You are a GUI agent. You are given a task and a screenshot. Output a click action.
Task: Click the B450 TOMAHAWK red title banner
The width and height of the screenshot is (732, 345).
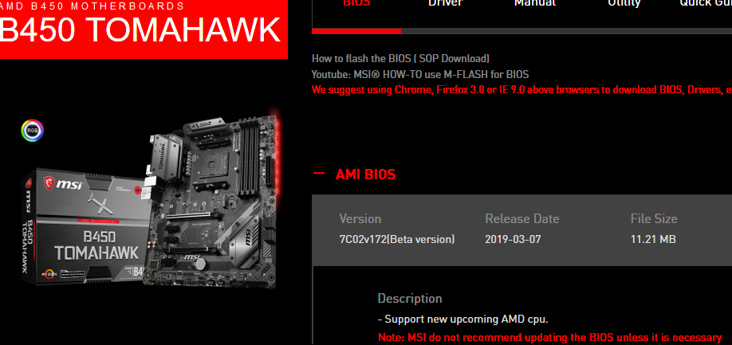[x=144, y=29]
